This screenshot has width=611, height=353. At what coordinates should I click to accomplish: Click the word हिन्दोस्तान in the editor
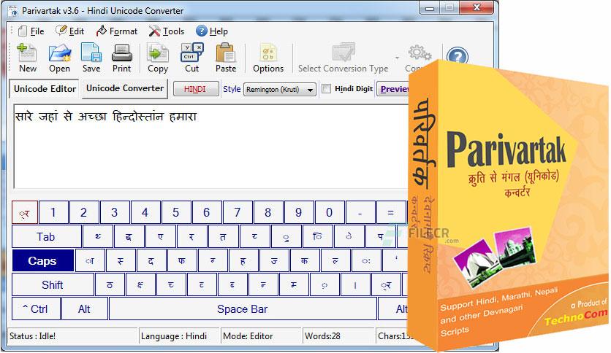(138, 116)
